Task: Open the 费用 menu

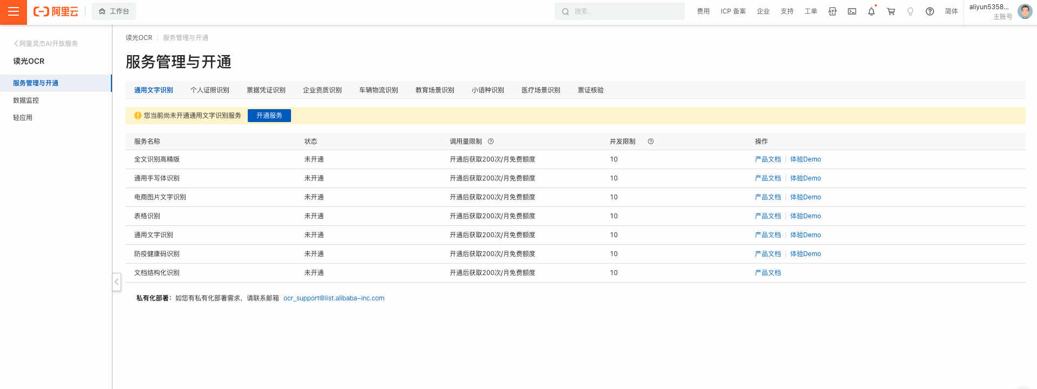Action: click(703, 11)
